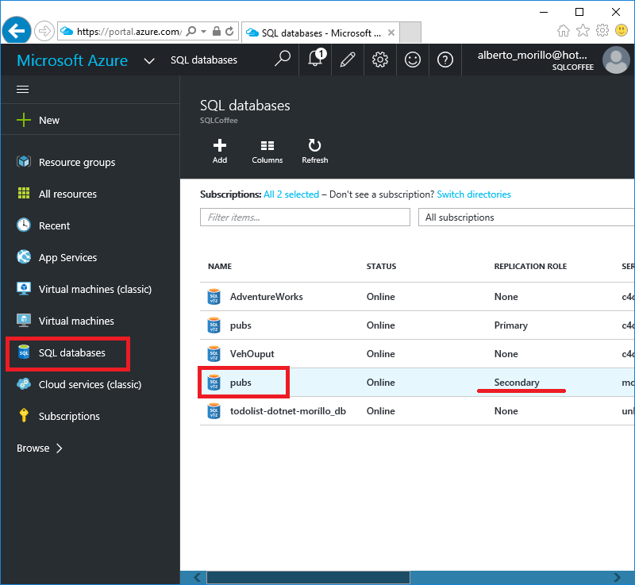Image resolution: width=635 pixels, height=585 pixels.
Task: Add a new SQL database
Action: coord(220,151)
